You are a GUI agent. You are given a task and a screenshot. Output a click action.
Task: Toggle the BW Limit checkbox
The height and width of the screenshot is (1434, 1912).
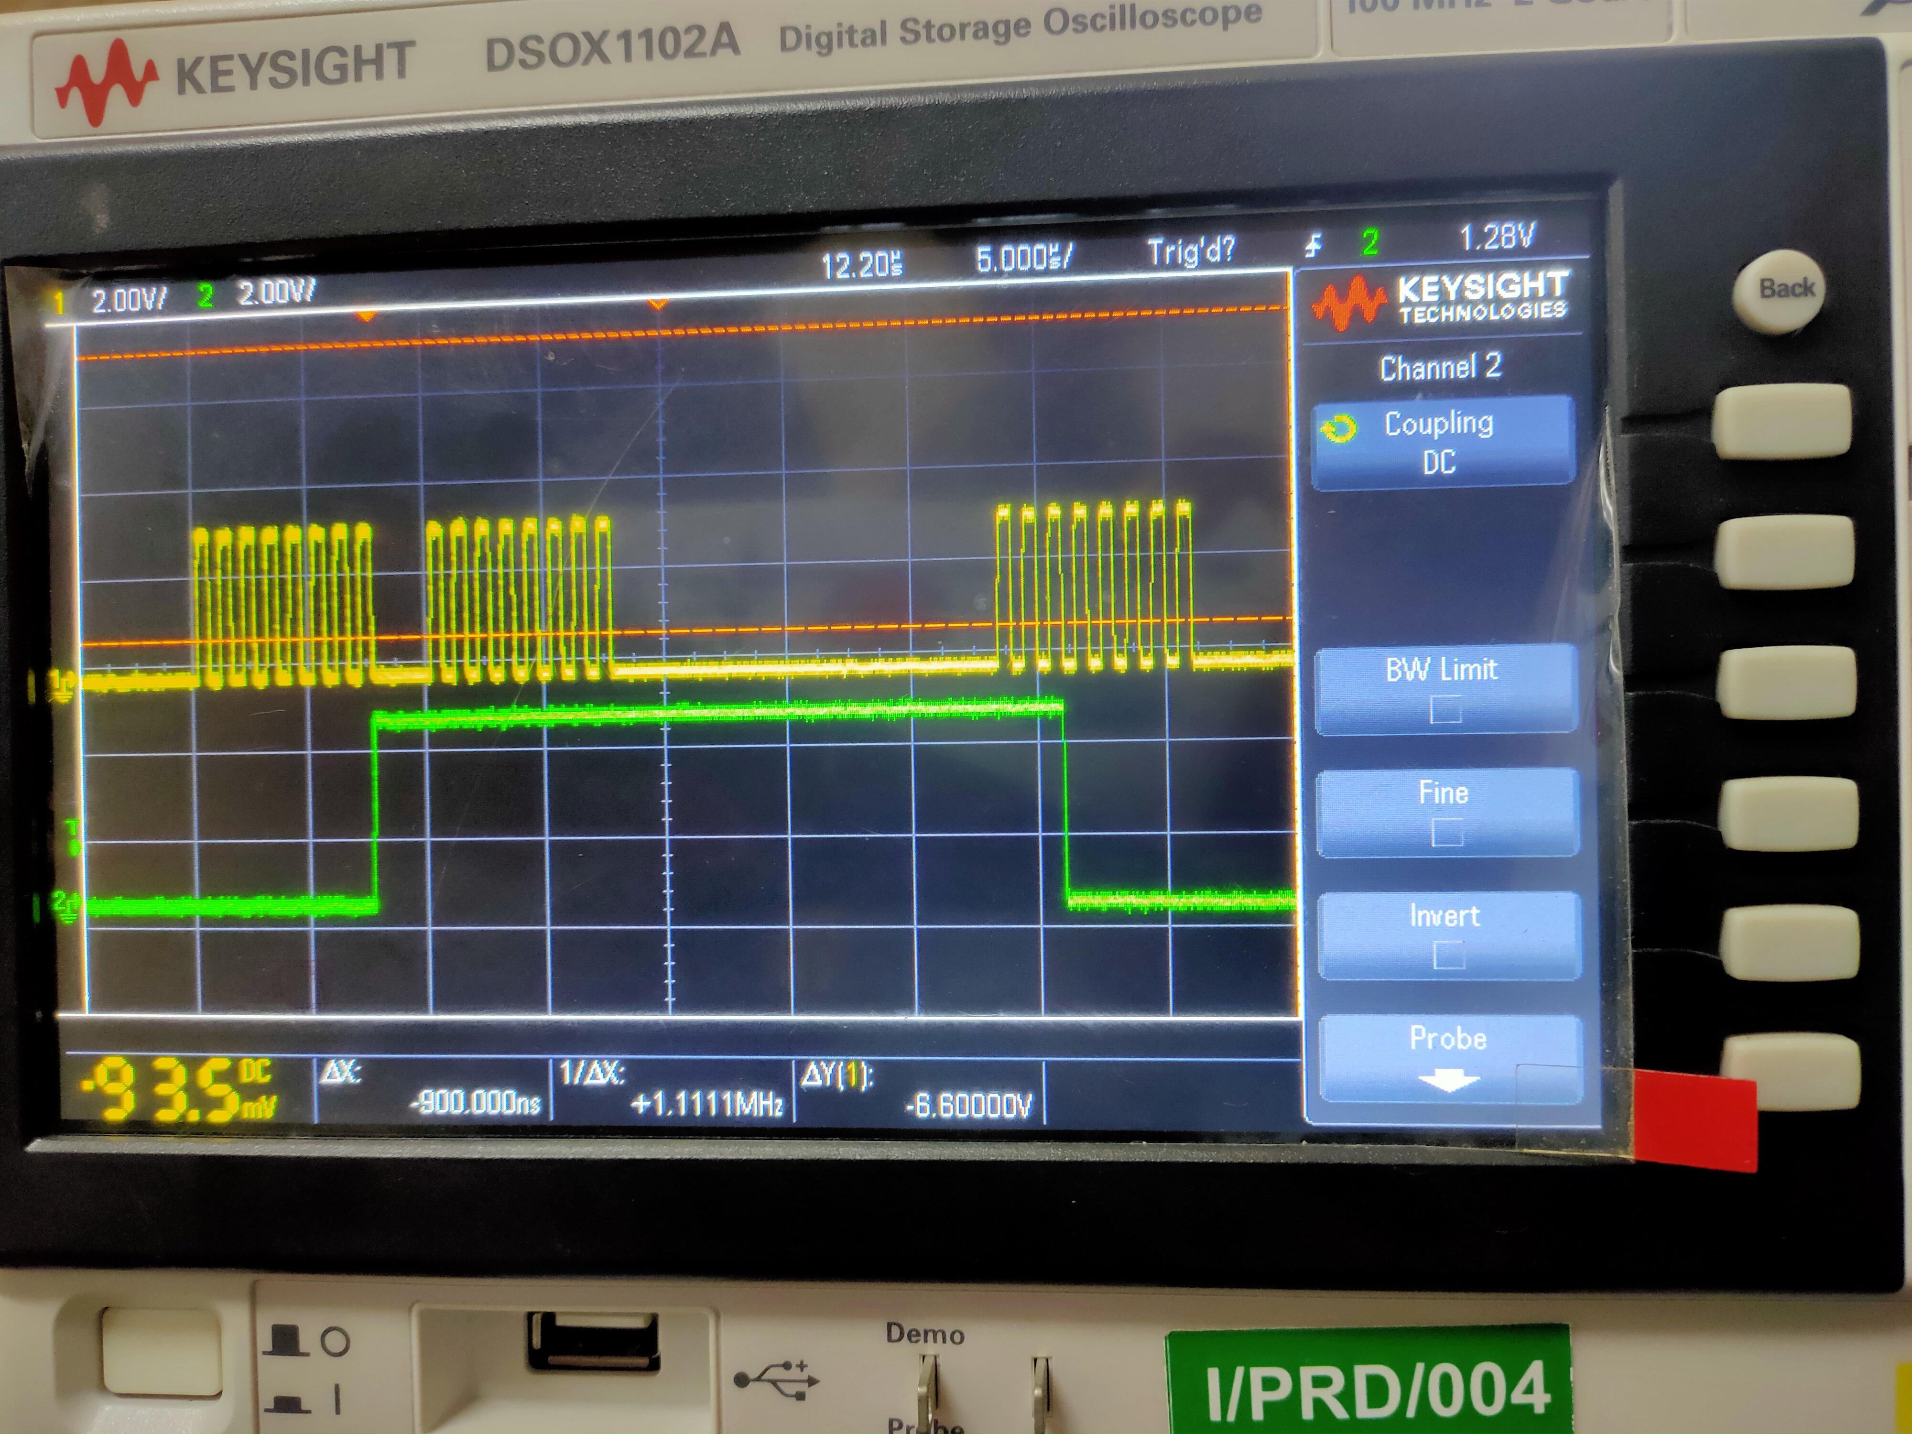1445,710
